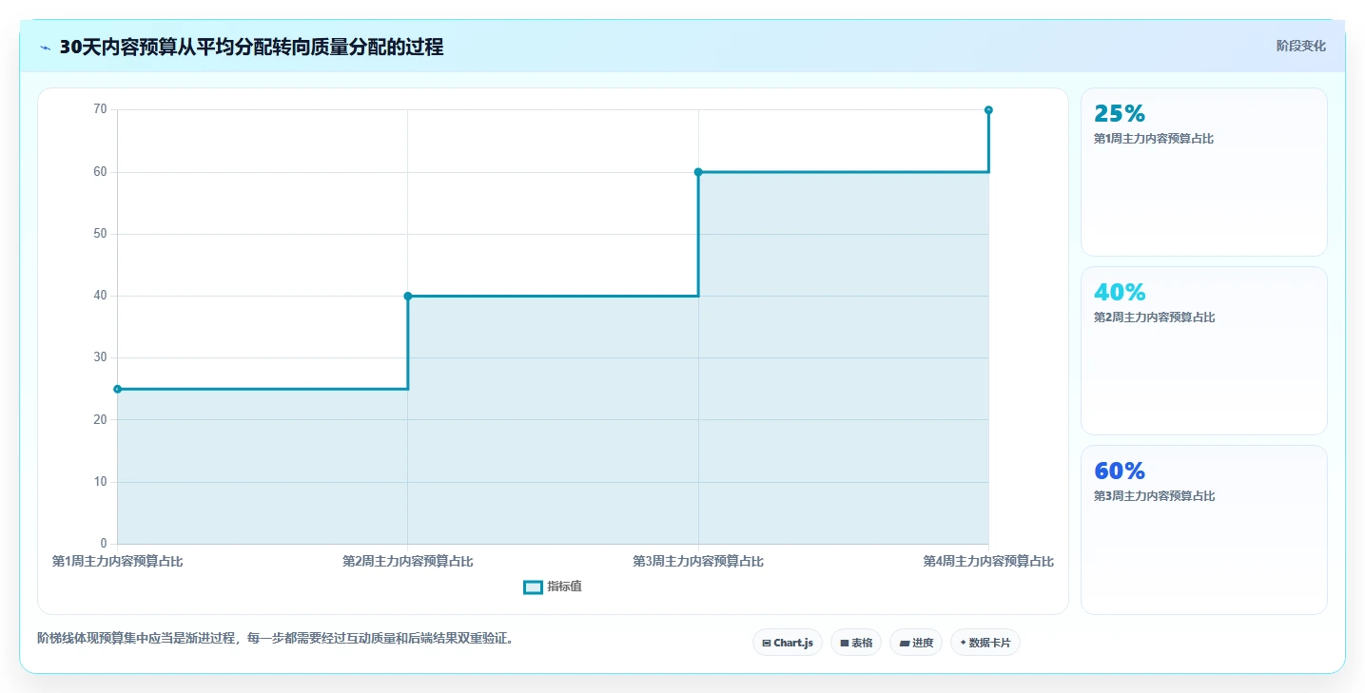The height and width of the screenshot is (693, 1365).
Task: Select the 进度 tag chip
Action: point(916,643)
